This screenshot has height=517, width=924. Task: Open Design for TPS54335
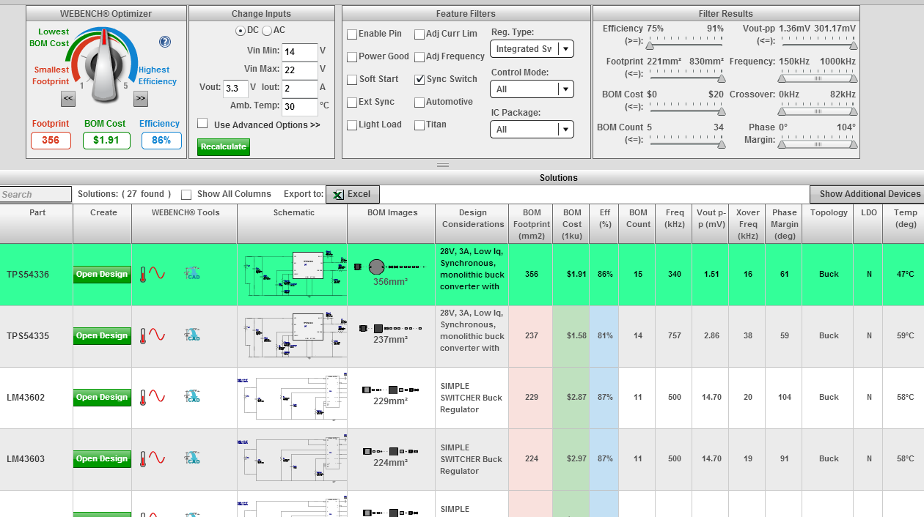click(102, 336)
